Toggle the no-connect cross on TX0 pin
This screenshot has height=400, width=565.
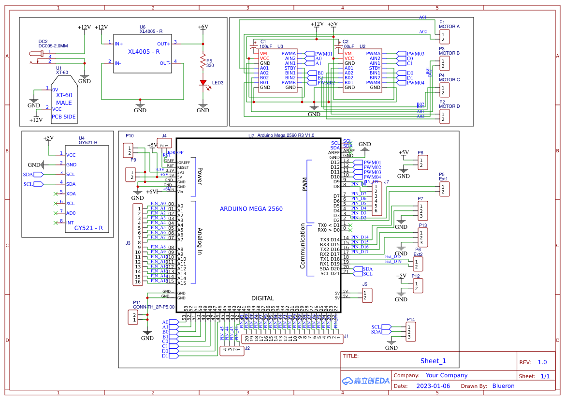(x=351, y=225)
